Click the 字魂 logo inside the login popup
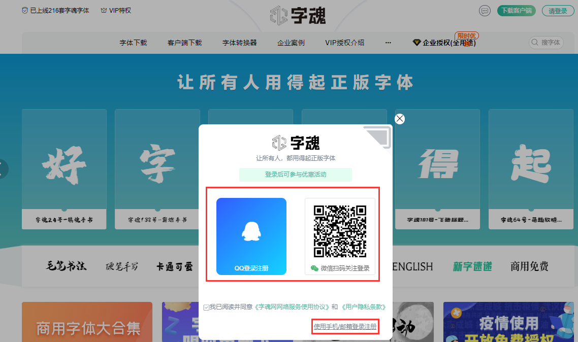The width and height of the screenshot is (578, 342). (296, 143)
